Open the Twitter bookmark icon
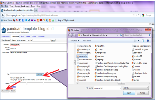Viewport: 155px width, 100px height. tap(26, 20)
